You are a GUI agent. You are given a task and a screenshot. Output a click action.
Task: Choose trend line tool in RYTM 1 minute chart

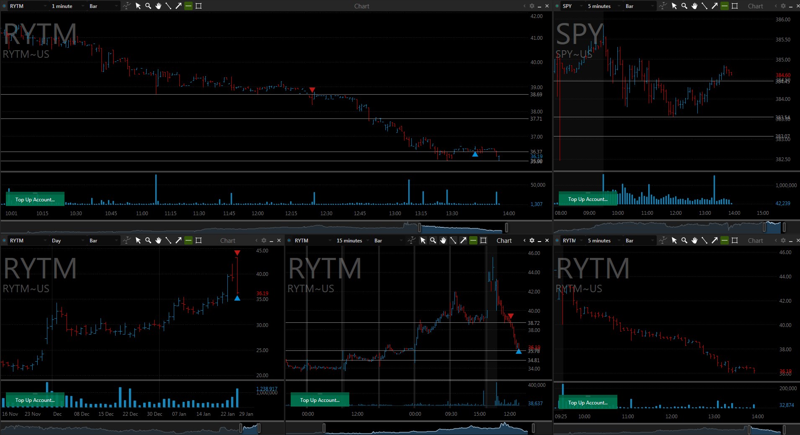pyautogui.click(x=168, y=6)
